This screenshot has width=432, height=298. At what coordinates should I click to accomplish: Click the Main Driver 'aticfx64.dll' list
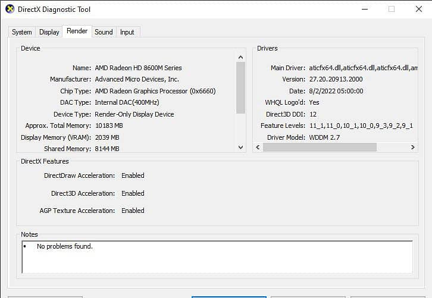pyautogui.click(x=363, y=68)
